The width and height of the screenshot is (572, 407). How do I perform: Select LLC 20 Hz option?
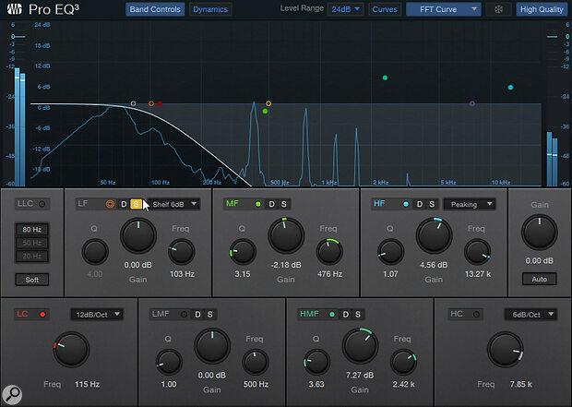(31, 256)
